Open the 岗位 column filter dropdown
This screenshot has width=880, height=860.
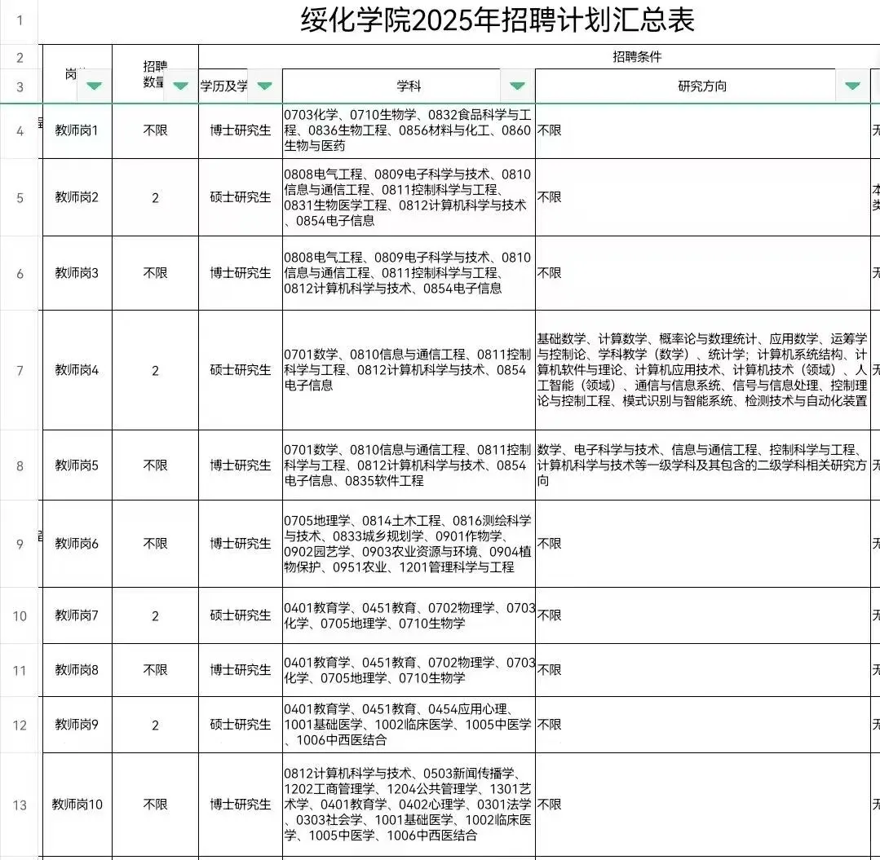93,85
